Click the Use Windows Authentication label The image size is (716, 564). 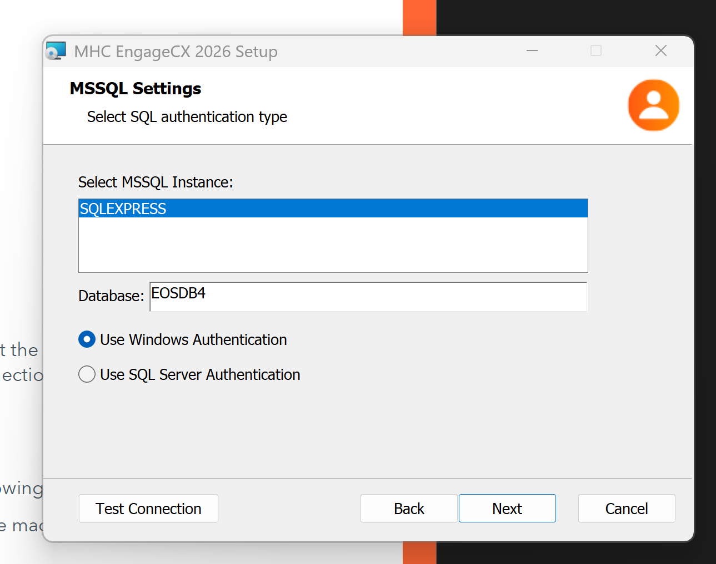tap(193, 339)
